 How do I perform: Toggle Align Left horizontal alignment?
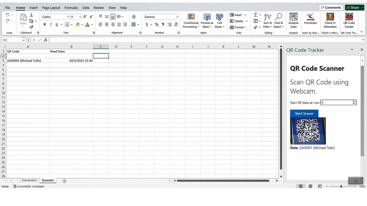(x=100, y=24)
